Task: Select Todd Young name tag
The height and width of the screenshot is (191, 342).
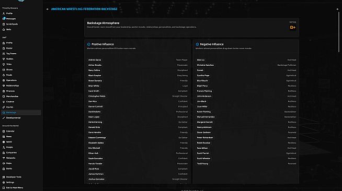Action: click(202, 163)
